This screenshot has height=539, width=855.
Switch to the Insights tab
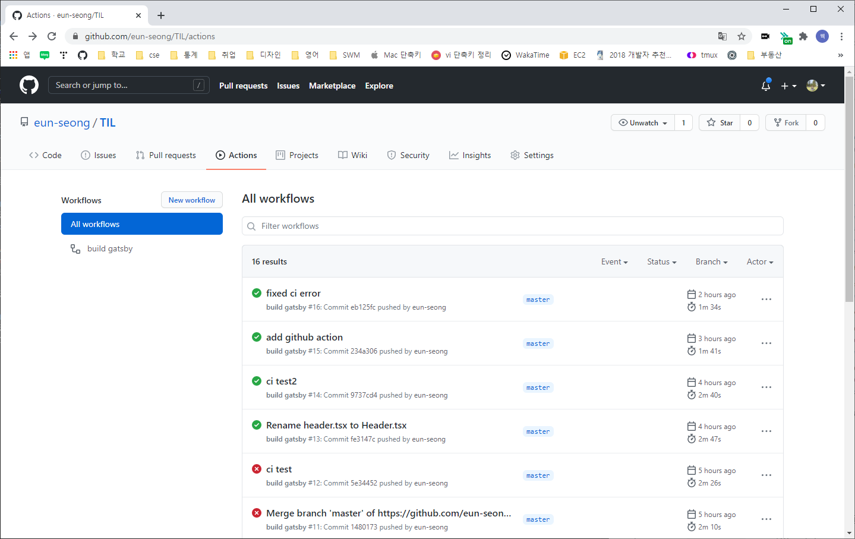pos(470,155)
